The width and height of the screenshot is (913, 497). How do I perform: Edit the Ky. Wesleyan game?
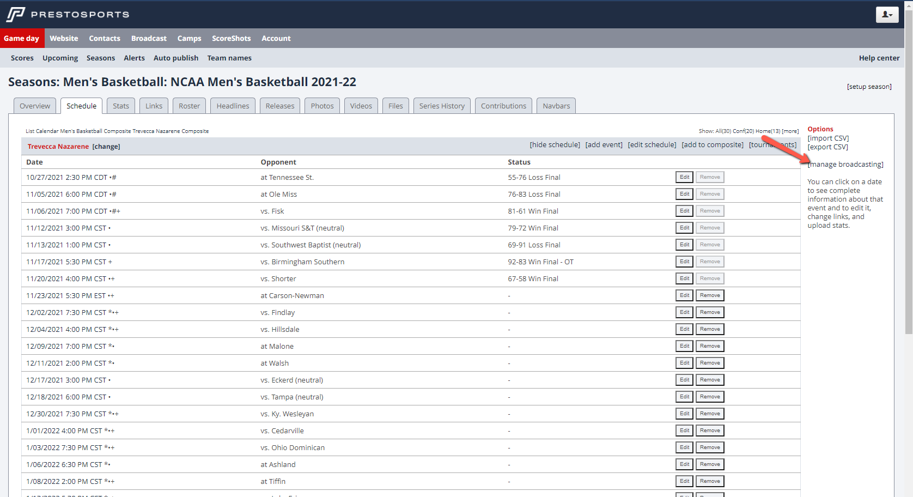pos(684,414)
